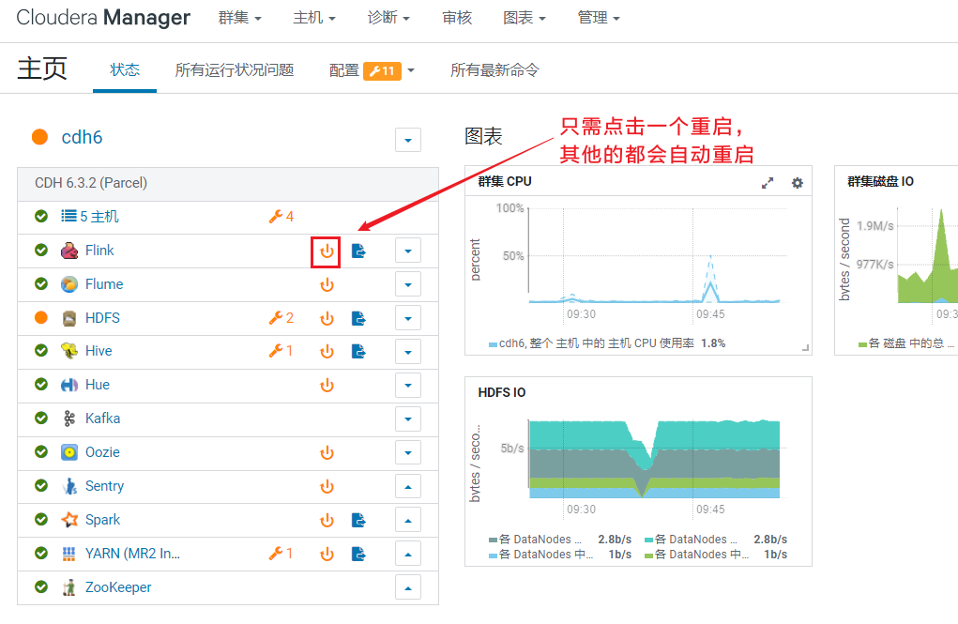Click the ZooKeeper green health status checkmark
The width and height of the screenshot is (958, 624).
tap(41, 586)
